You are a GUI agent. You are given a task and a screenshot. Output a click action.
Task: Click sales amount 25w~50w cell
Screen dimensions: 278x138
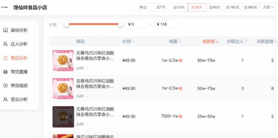pos(206,116)
